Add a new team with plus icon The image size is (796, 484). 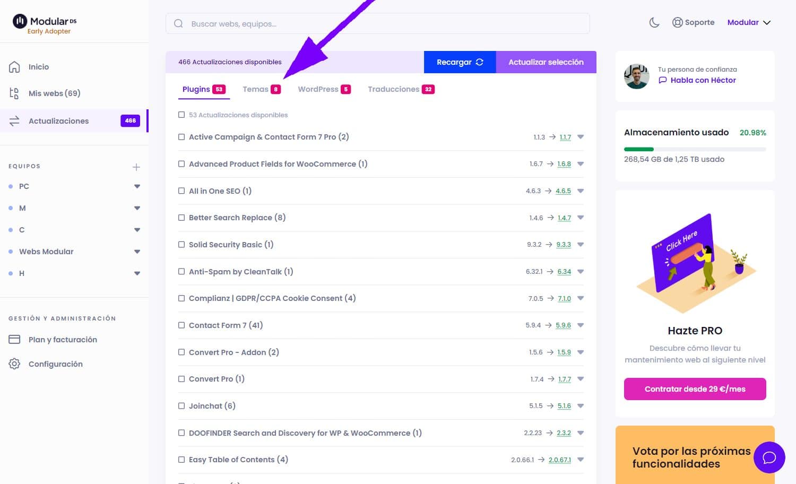[x=136, y=167]
